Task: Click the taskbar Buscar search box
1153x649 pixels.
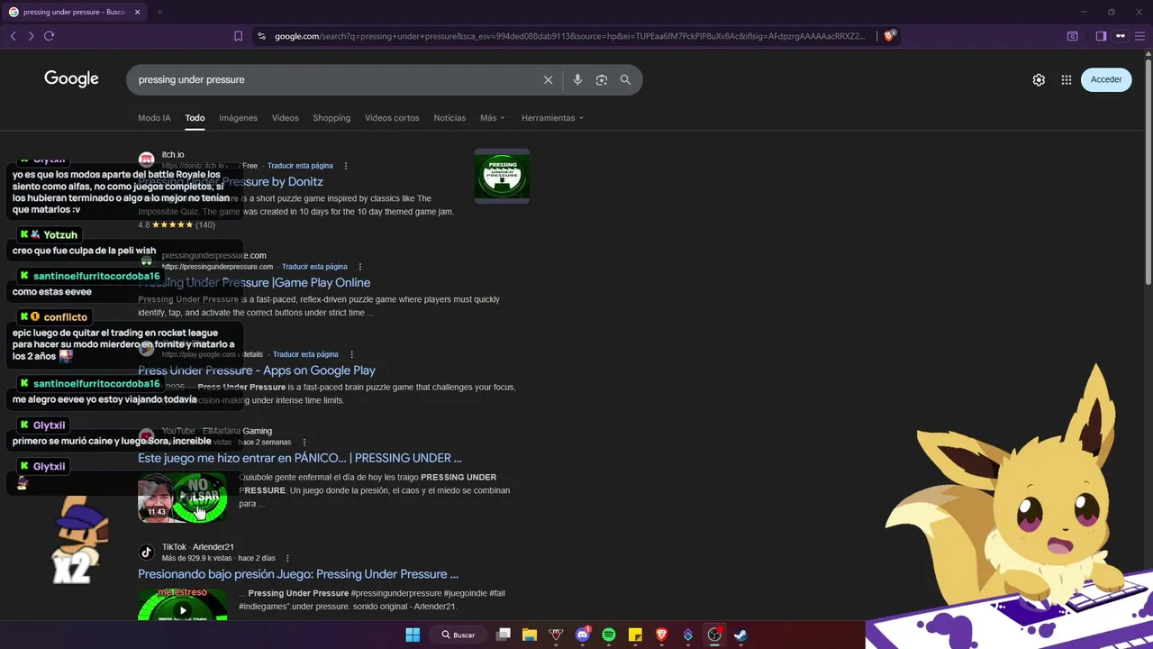Action: pyautogui.click(x=458, y=635)
